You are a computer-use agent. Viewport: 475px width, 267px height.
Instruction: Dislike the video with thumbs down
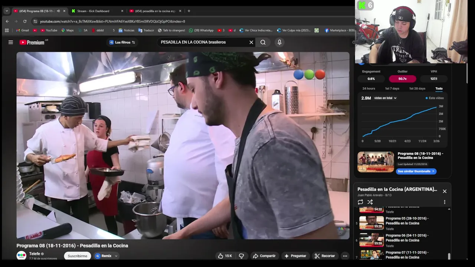point(242,256)
